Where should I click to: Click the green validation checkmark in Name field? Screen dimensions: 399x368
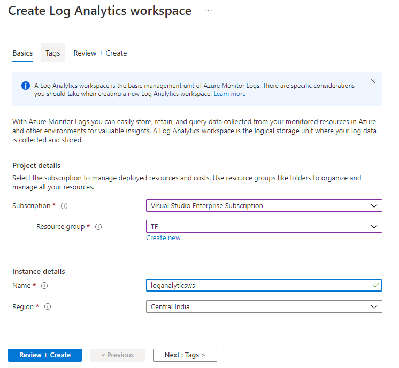(375, 285)
